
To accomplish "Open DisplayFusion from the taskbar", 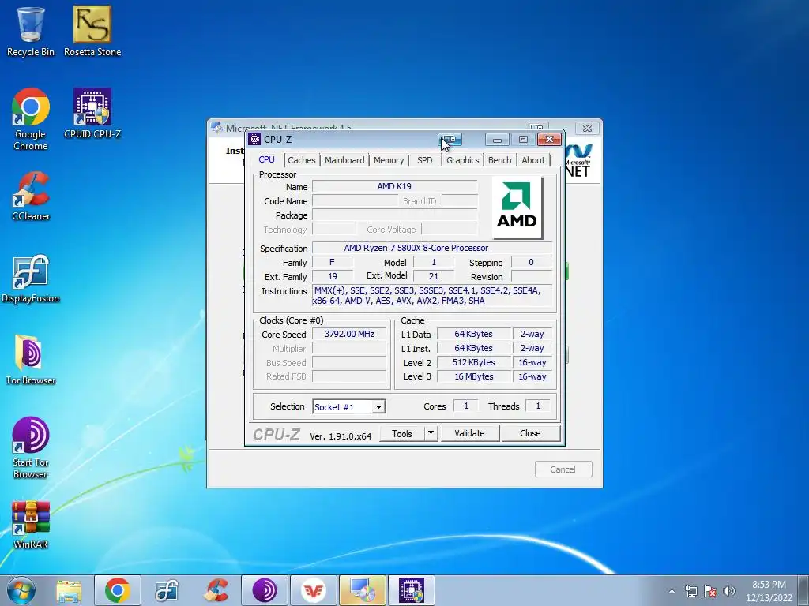I will tap(167, 590).
